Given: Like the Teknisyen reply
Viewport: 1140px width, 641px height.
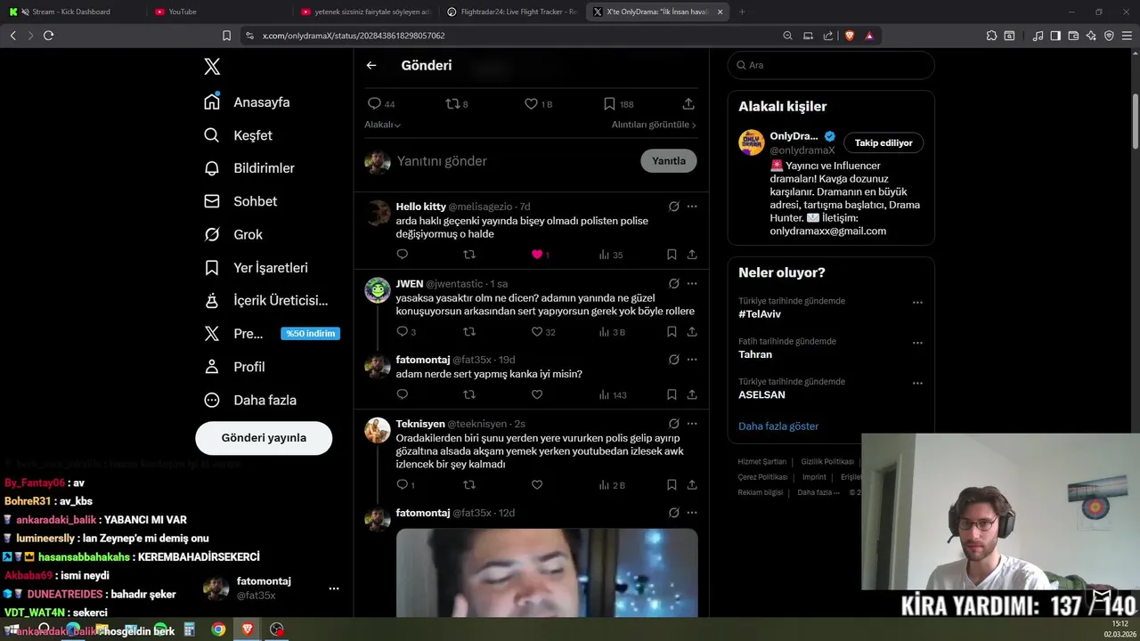Looking at the screenshot, I should 537,485.
